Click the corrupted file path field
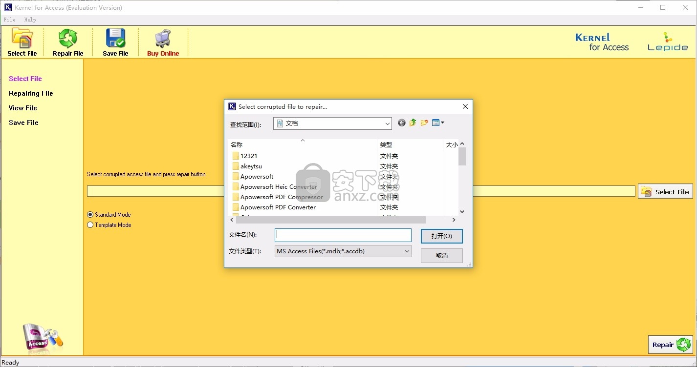 [361, 191]
